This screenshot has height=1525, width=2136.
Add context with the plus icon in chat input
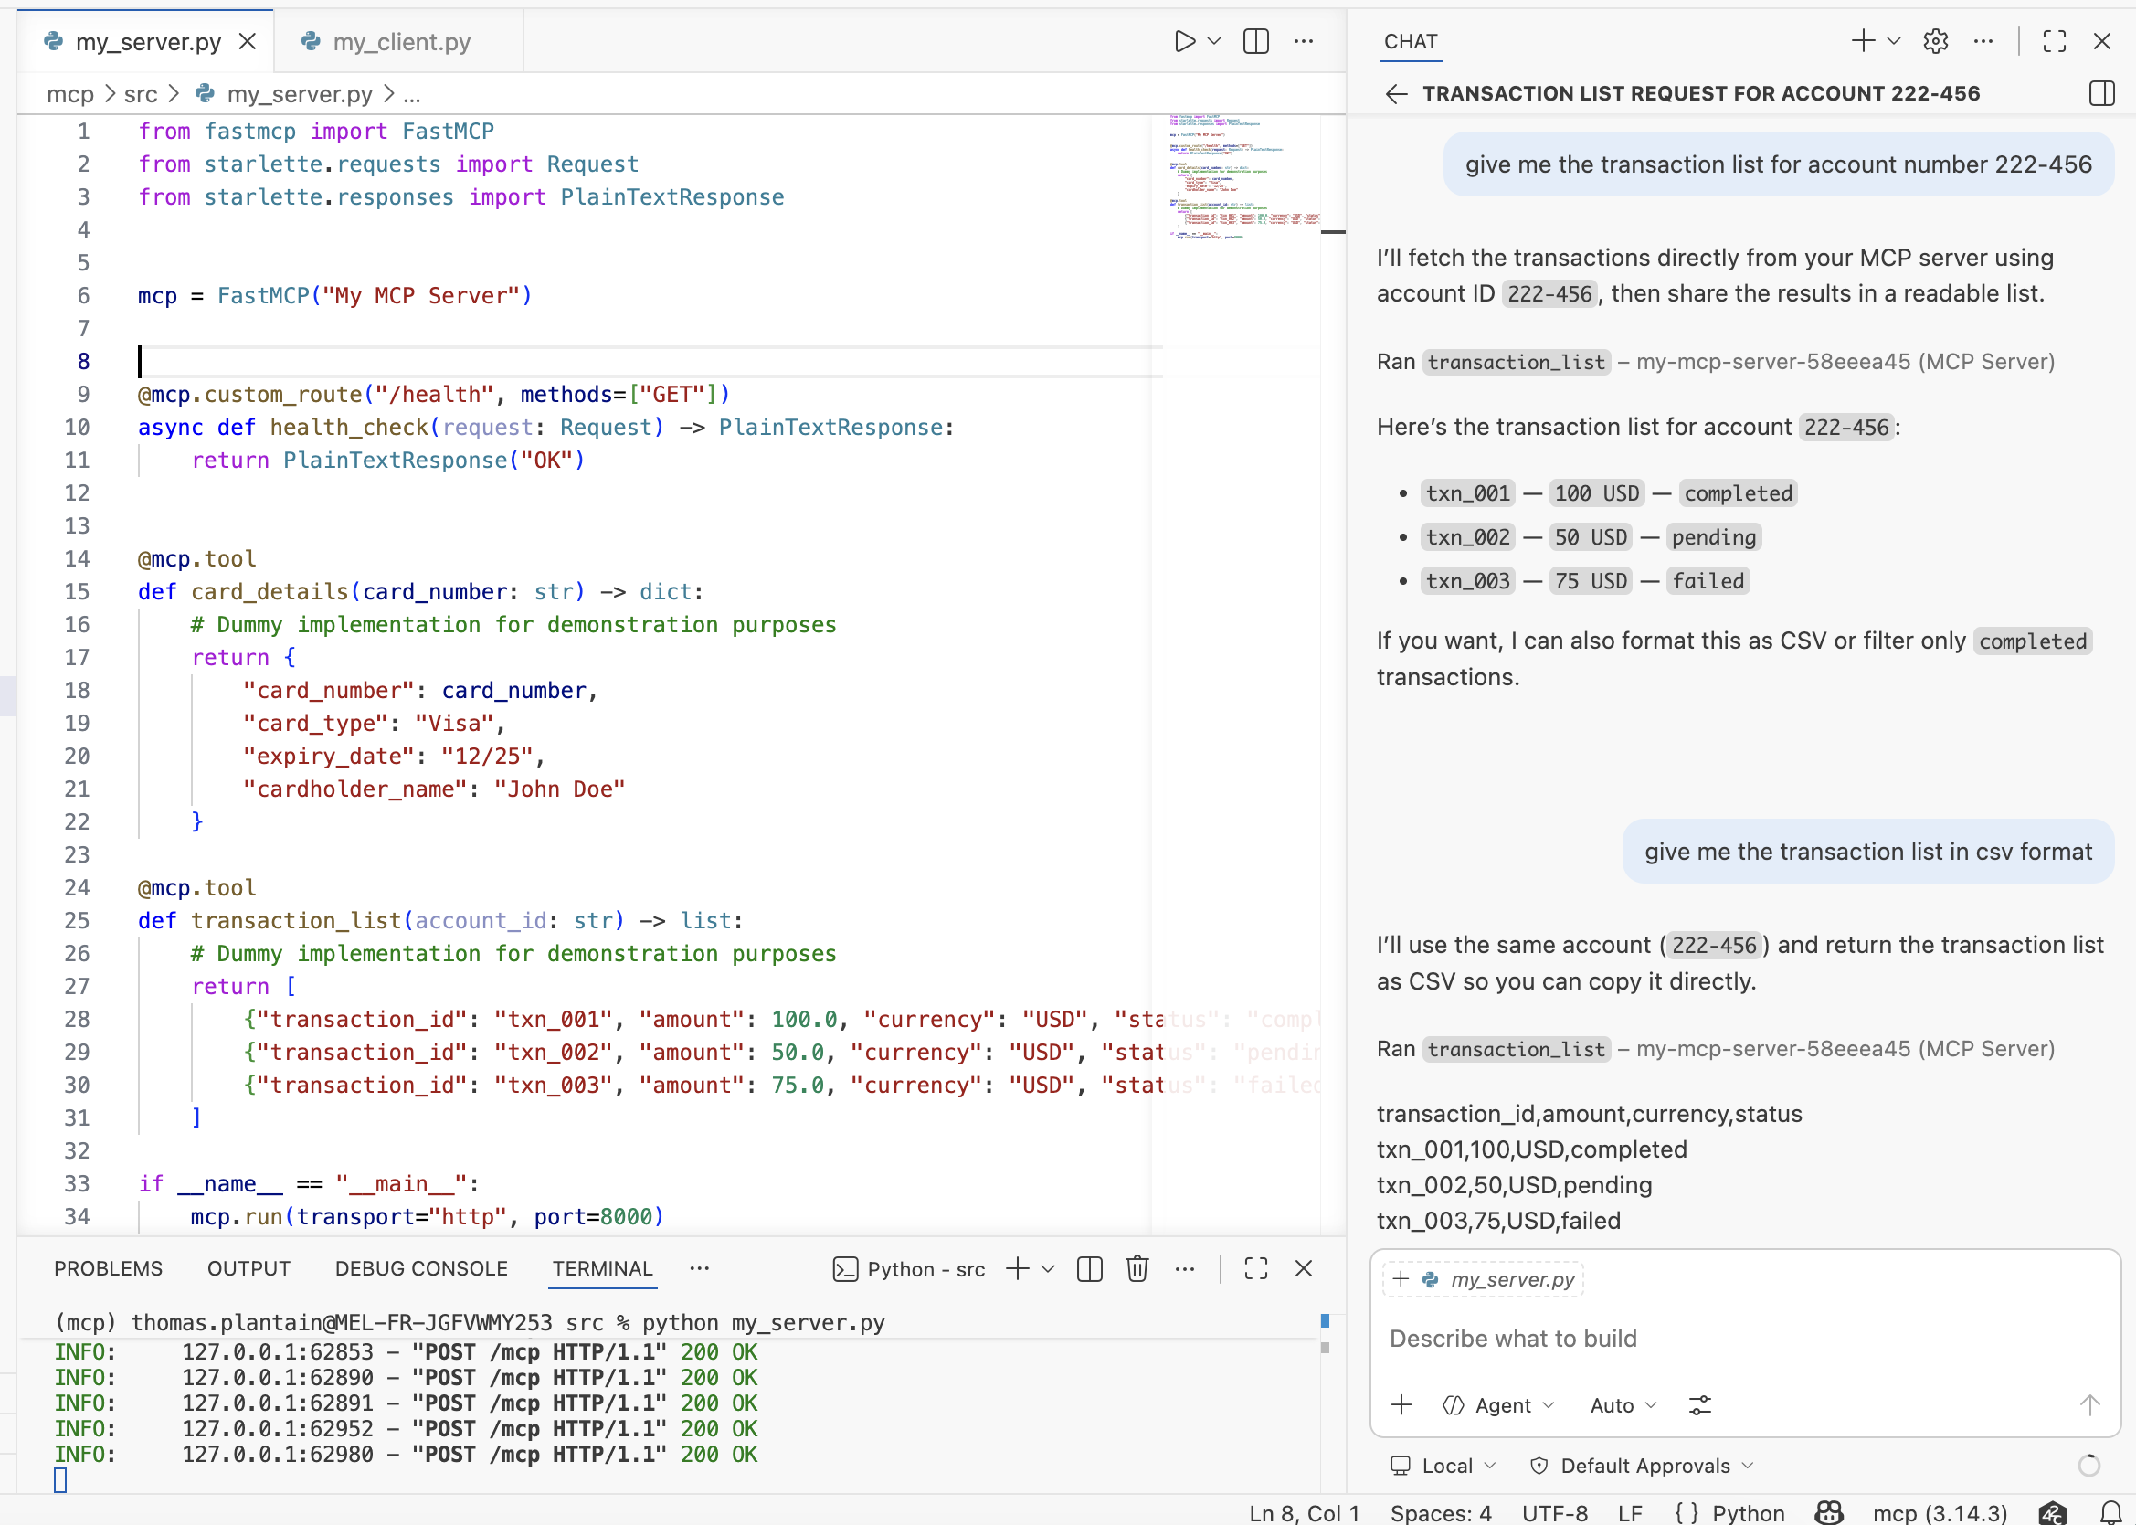pos(1401,1404)
